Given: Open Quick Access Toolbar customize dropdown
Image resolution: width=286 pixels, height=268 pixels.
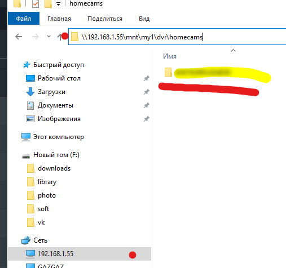Looking at the screenshot, I should pos(59,4).
